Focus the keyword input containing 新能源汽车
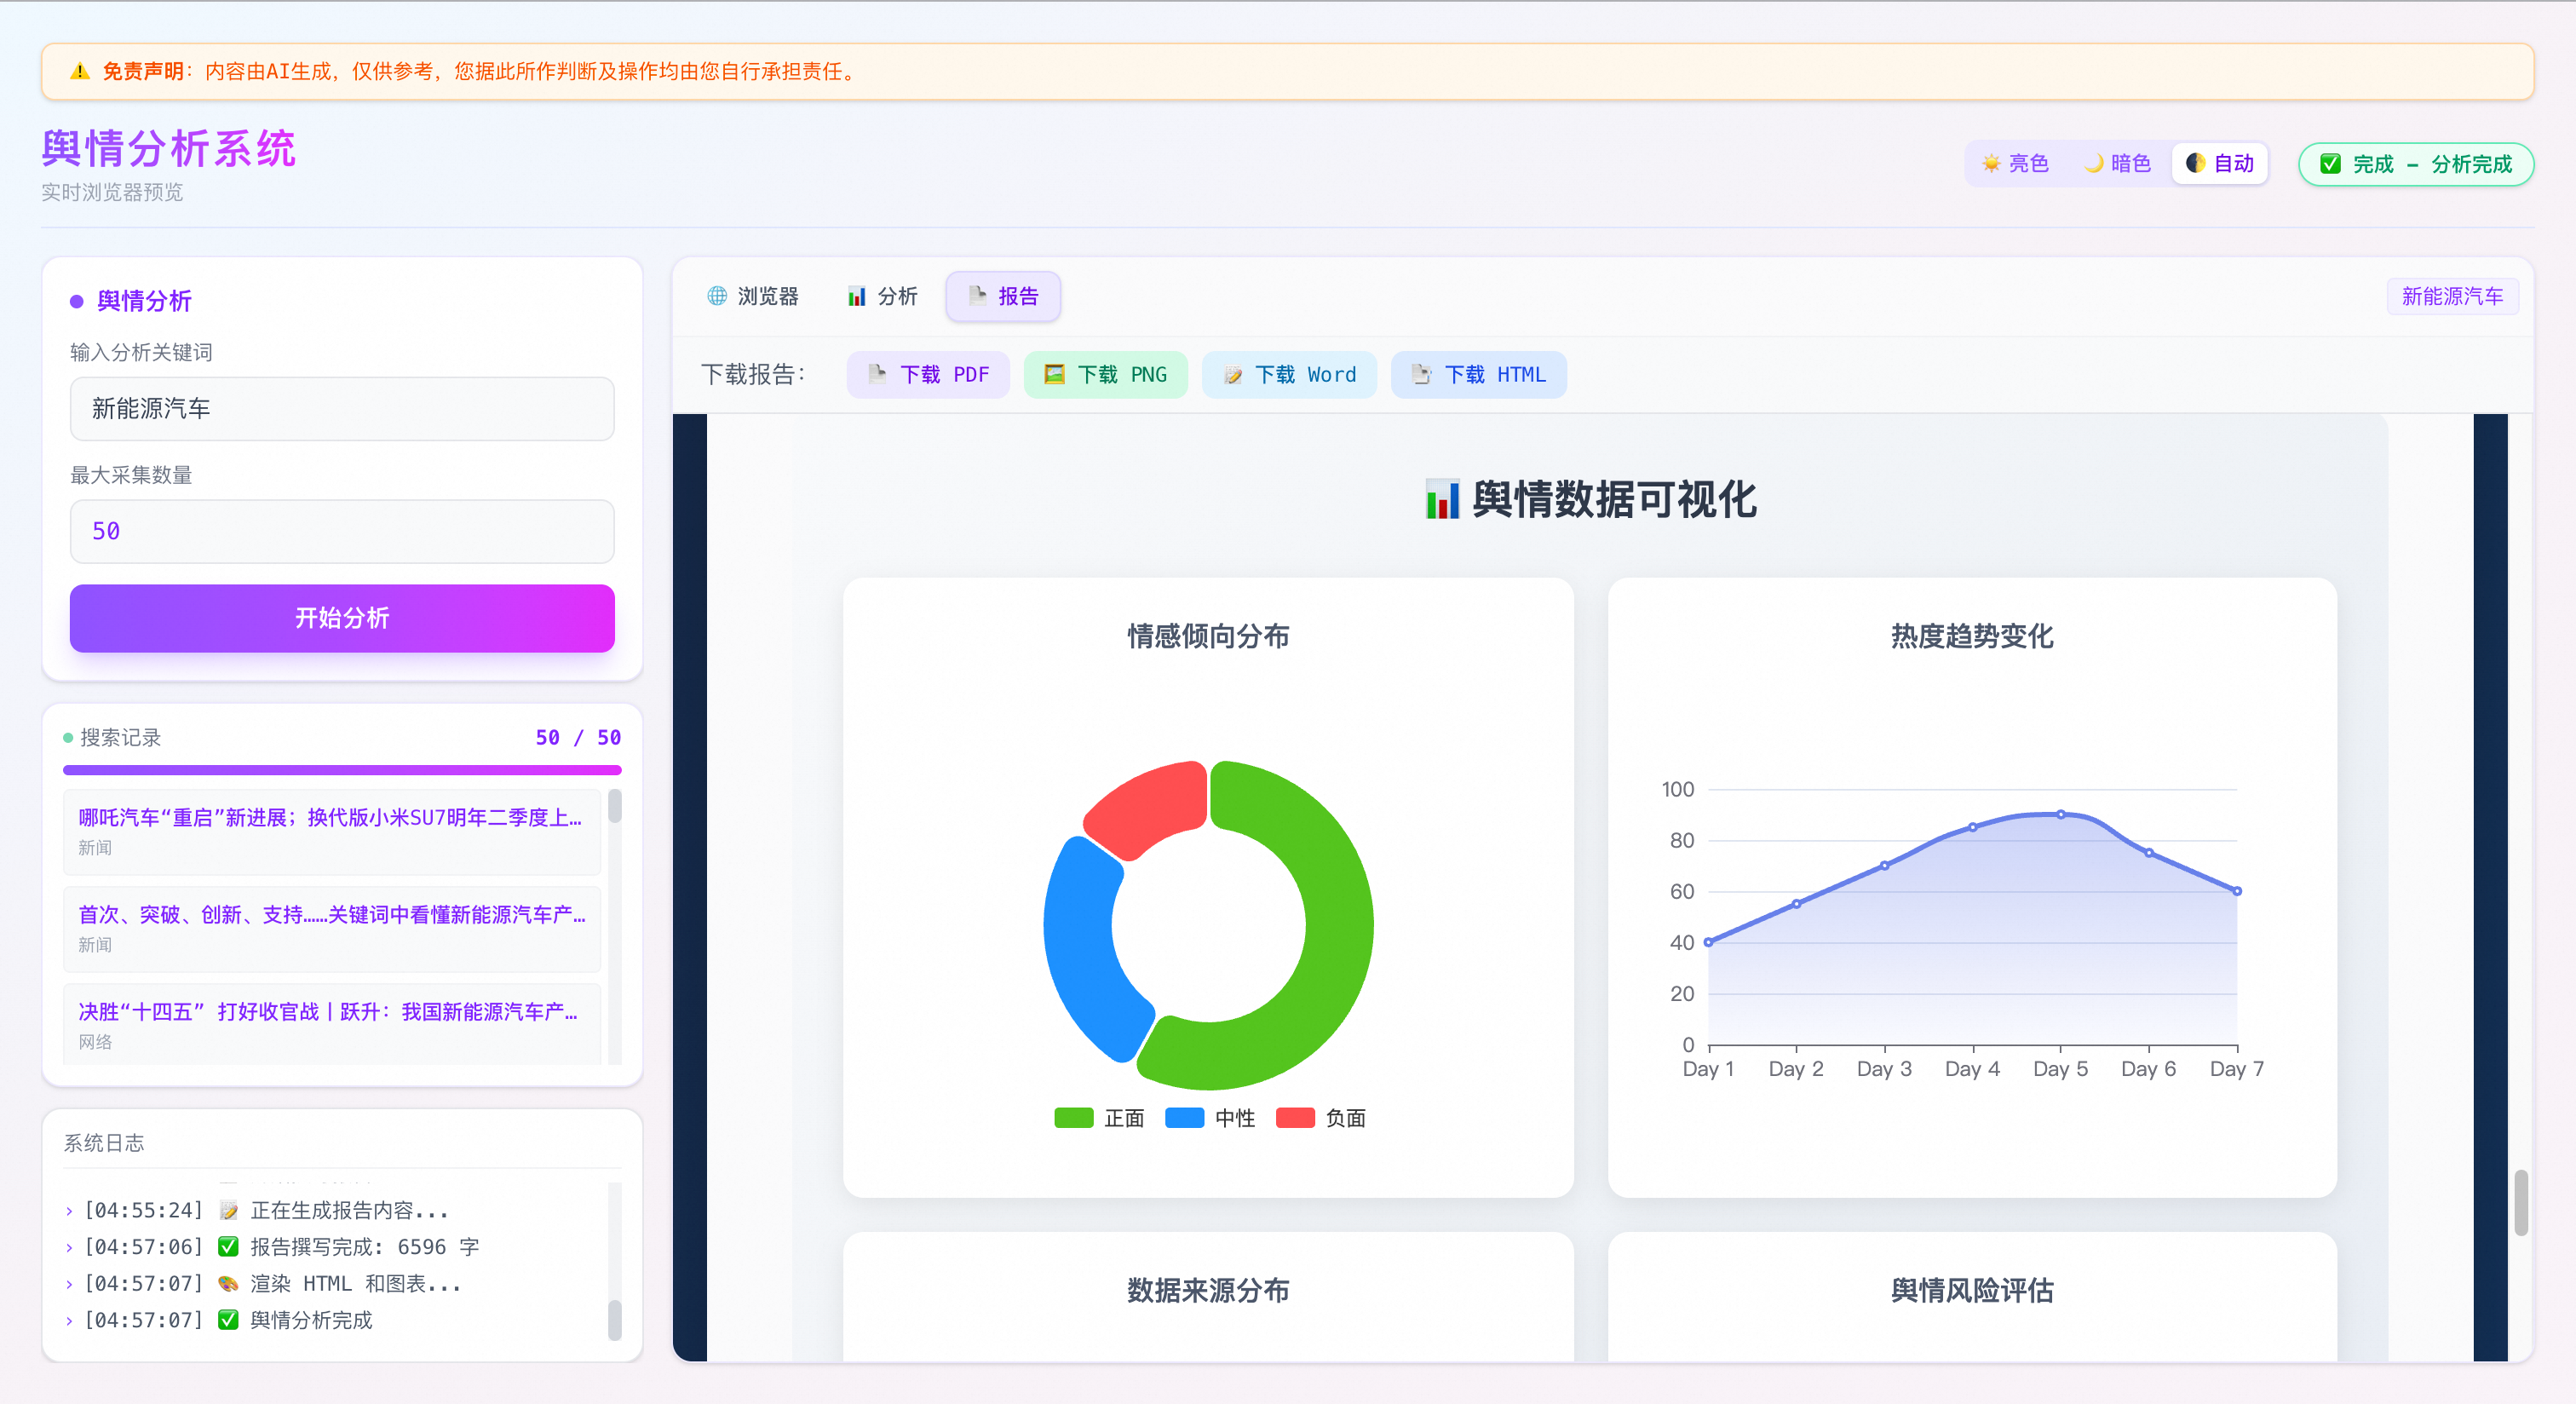This screenshot has height=1404, width=2576. click(x=342, y=409)
